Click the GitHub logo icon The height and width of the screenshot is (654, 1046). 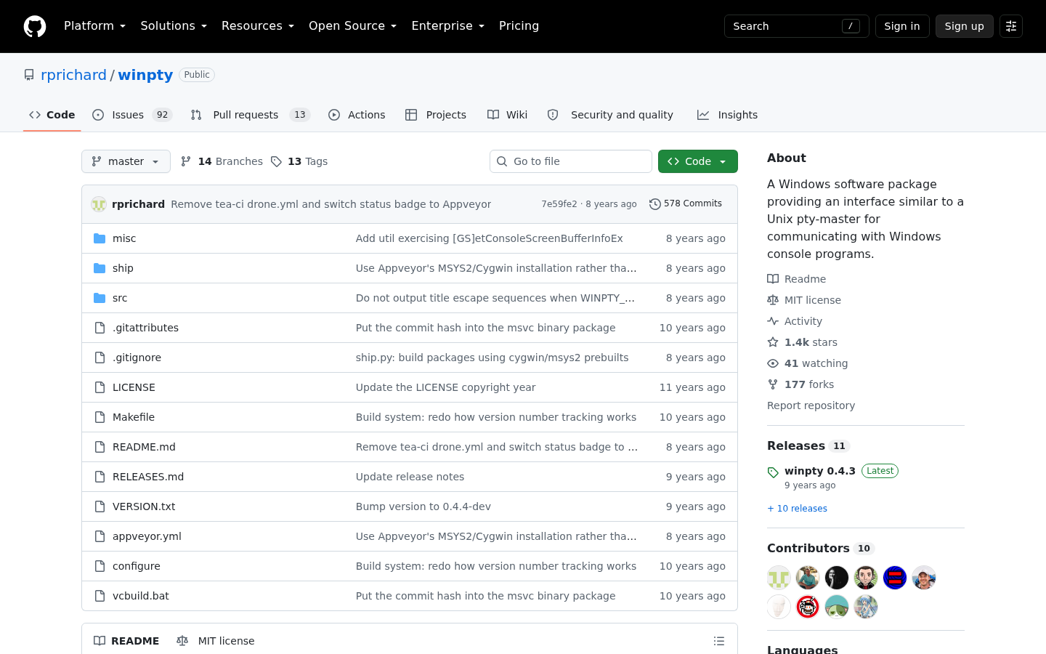[35, 26]
